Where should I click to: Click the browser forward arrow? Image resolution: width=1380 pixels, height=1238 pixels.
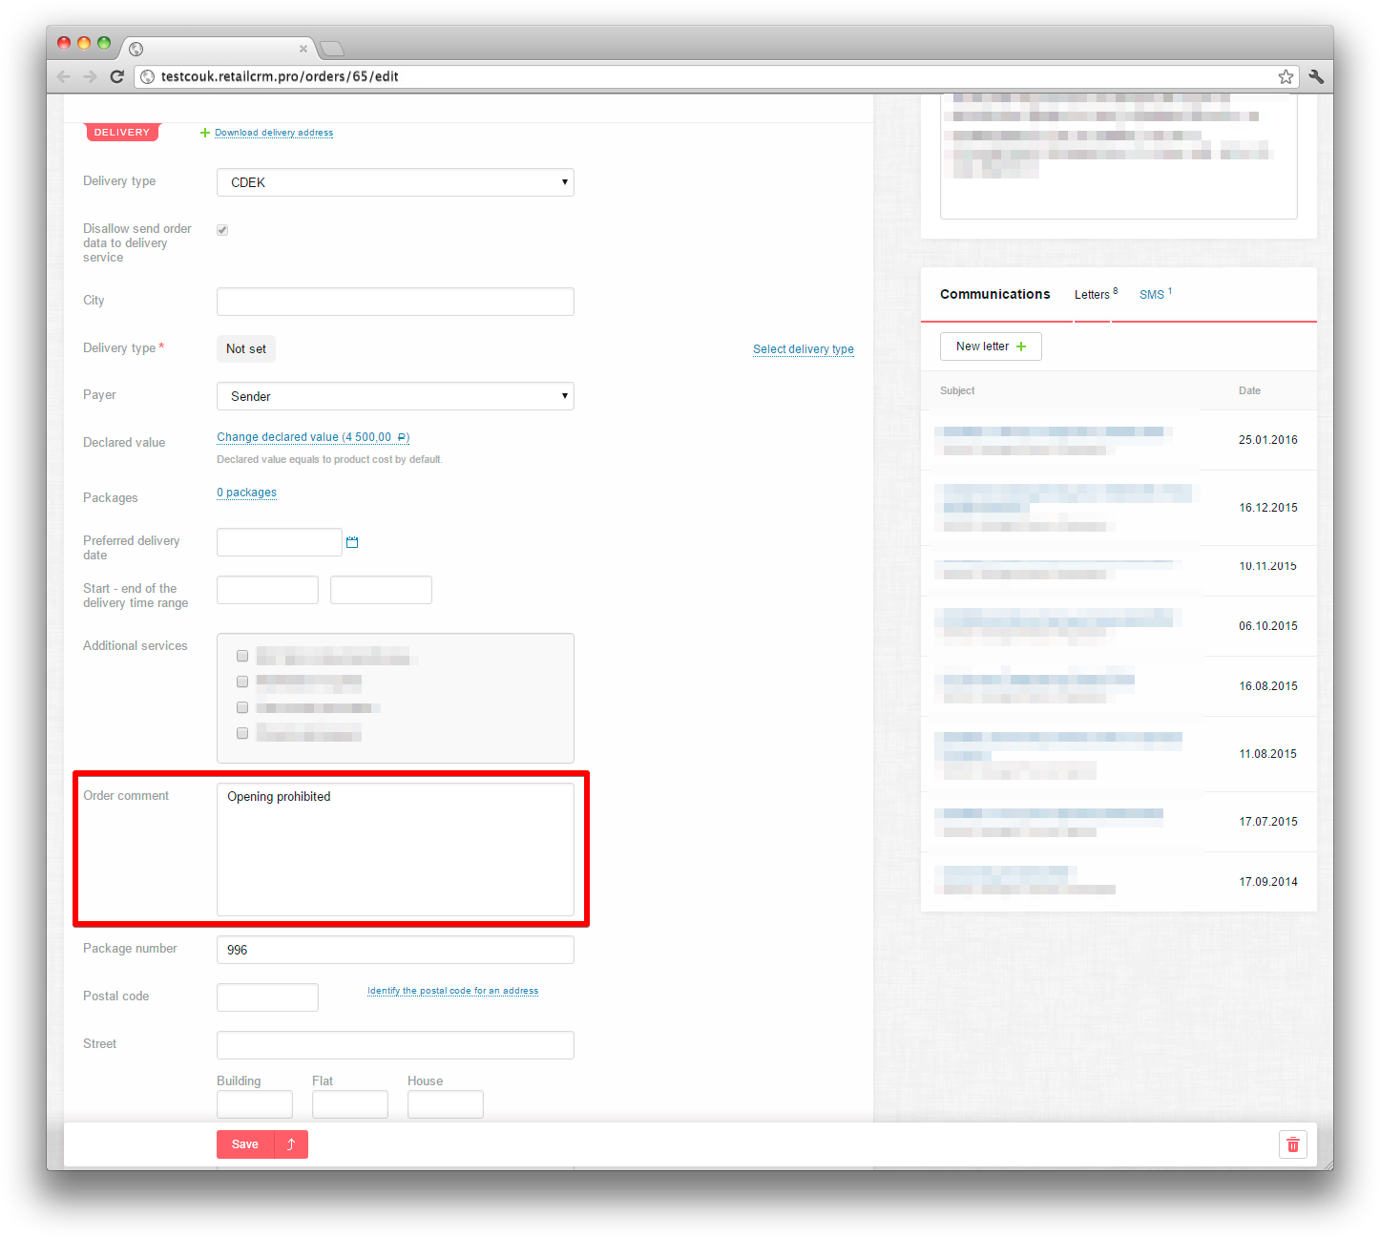[90, 76]
